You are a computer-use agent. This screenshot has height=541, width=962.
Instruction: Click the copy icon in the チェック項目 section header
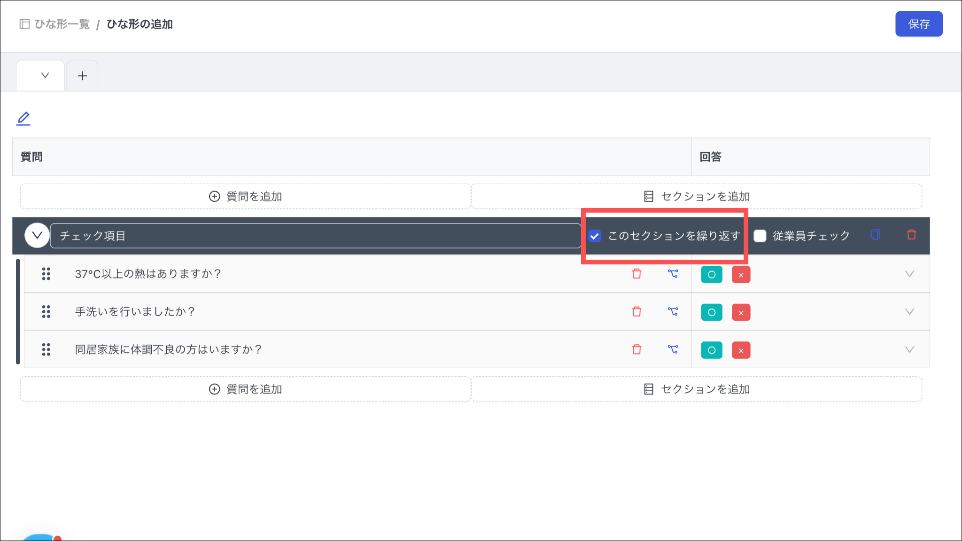click(875, 235)
